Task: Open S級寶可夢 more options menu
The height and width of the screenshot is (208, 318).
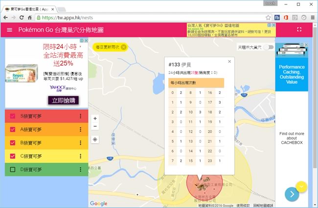Action: point(81,116)
